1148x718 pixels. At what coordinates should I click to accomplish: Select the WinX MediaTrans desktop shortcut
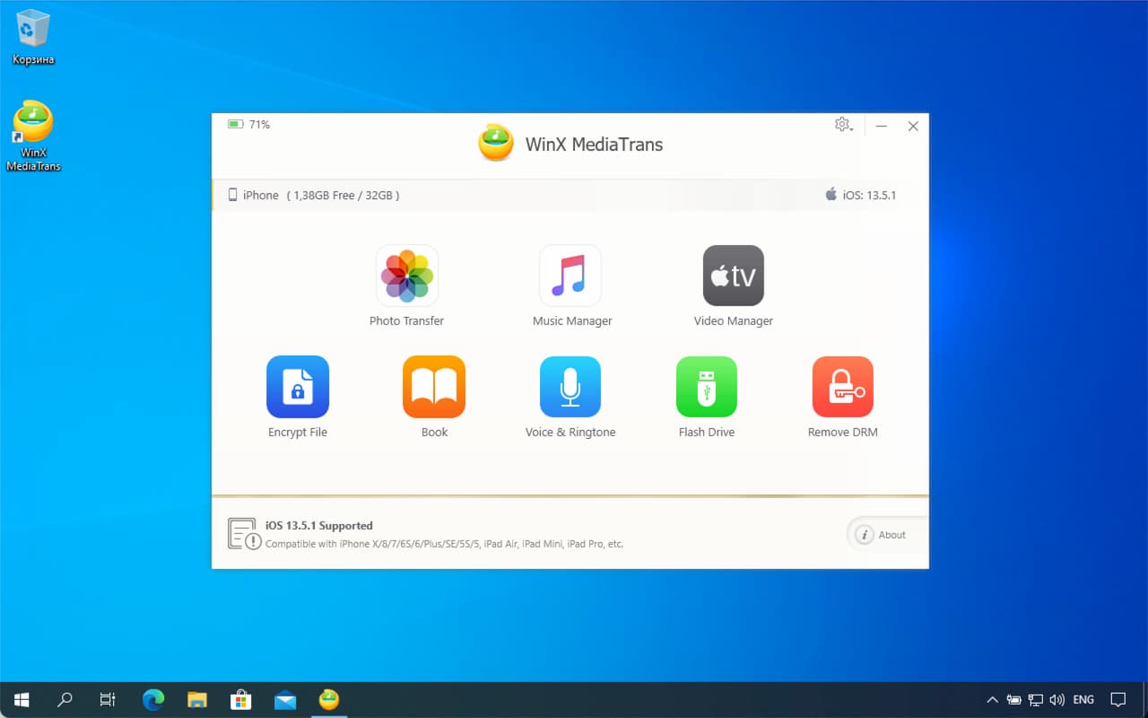(x=33, y=136)
